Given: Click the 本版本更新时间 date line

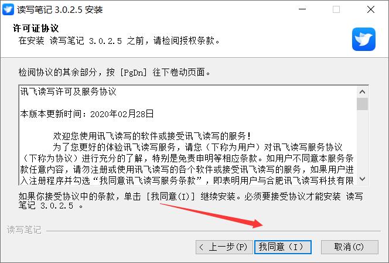Looking at the screenshot, I should point(87,114).
